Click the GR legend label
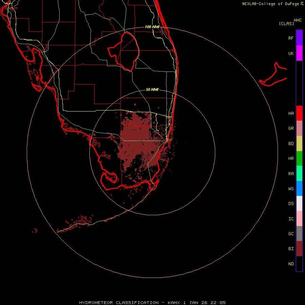The image size is (305, 305). pos(291,128)
